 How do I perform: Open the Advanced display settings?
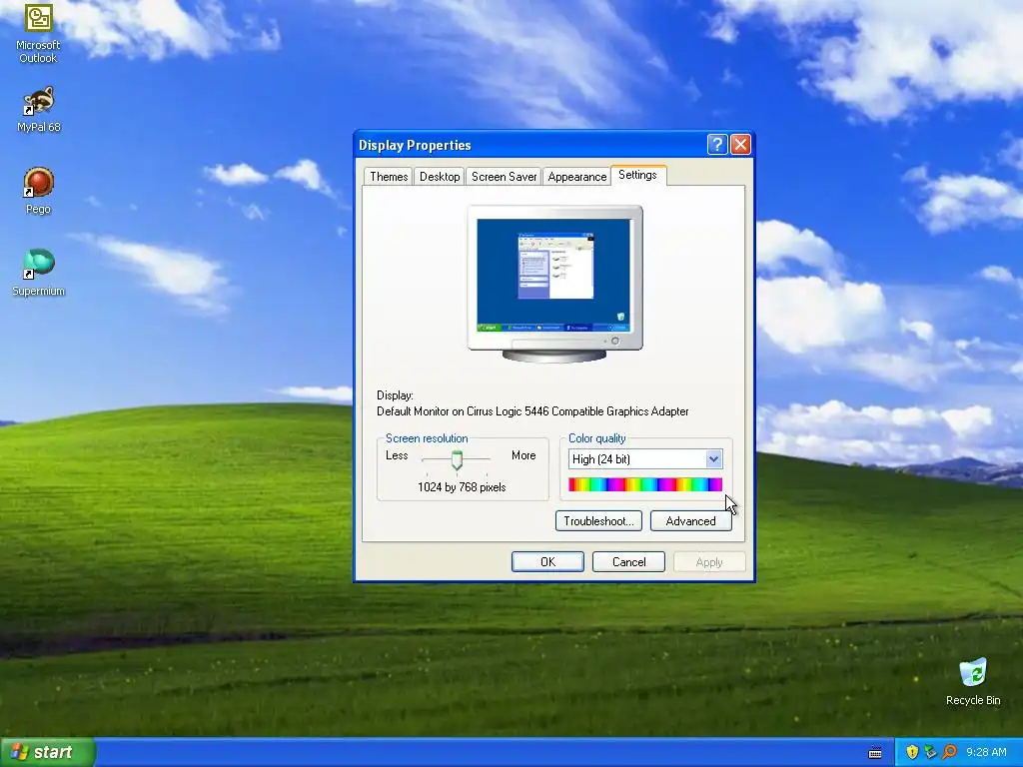pyautogui.click(x=691, y=520)
